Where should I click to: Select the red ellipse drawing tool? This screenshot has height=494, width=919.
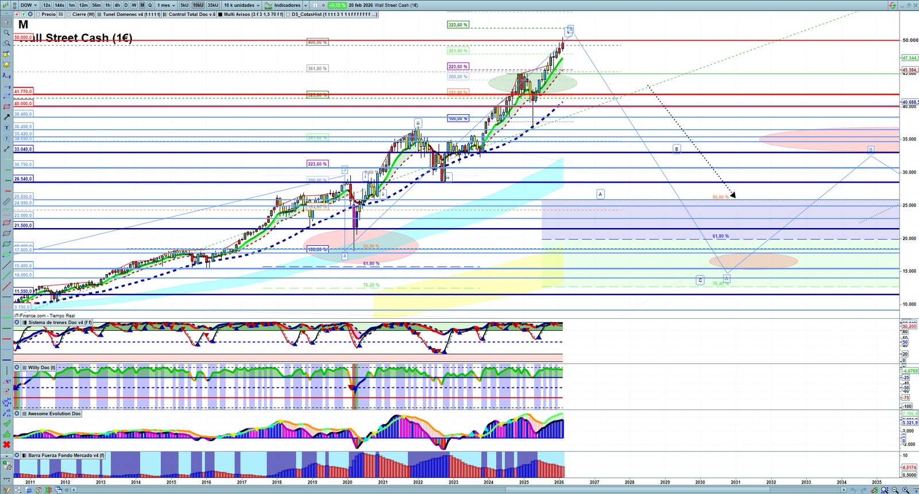(6, 223)
